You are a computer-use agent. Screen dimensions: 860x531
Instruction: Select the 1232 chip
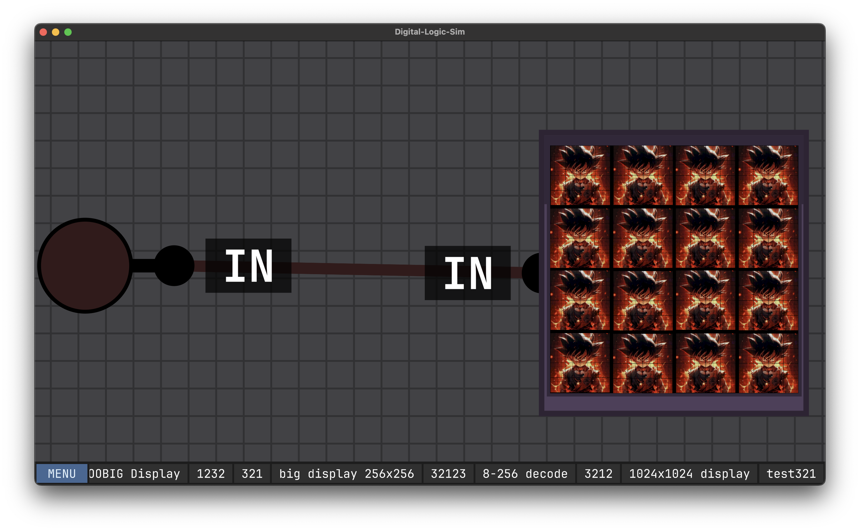pos(210,473)
